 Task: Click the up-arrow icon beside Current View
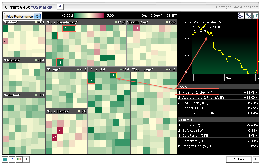(x=60, y=7)
